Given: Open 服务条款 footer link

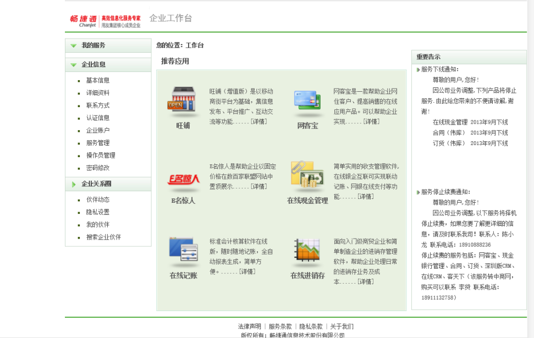Looking at the screenshot, I should [x=280, y=326].
